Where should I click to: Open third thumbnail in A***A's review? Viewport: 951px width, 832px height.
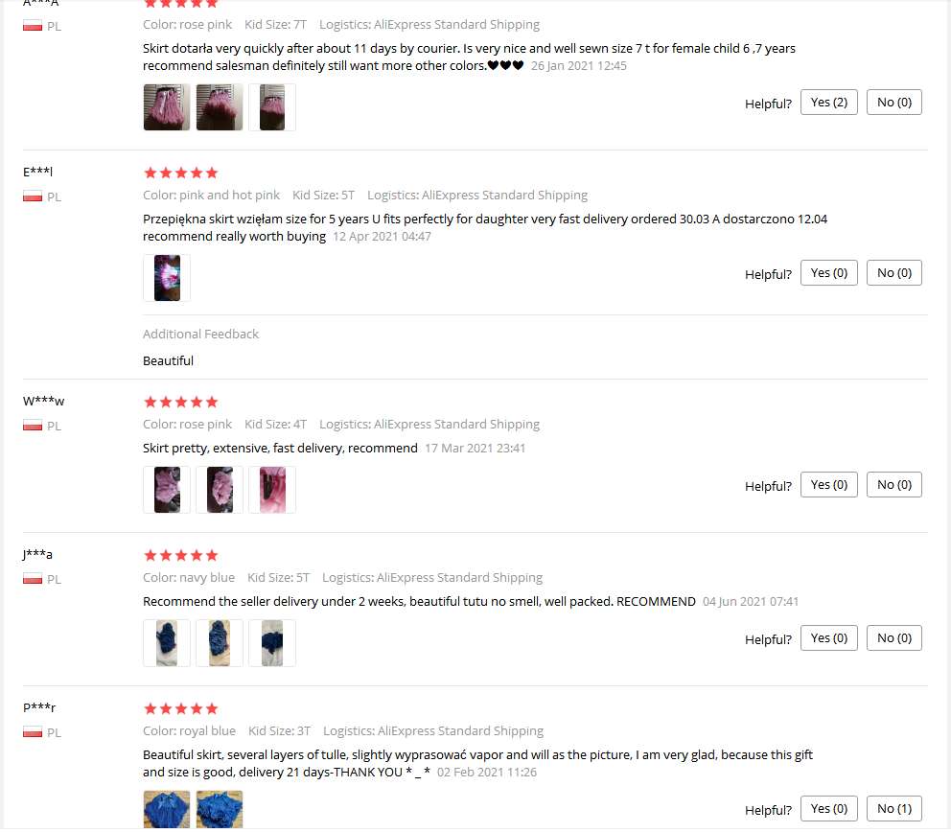coord(272,107)
